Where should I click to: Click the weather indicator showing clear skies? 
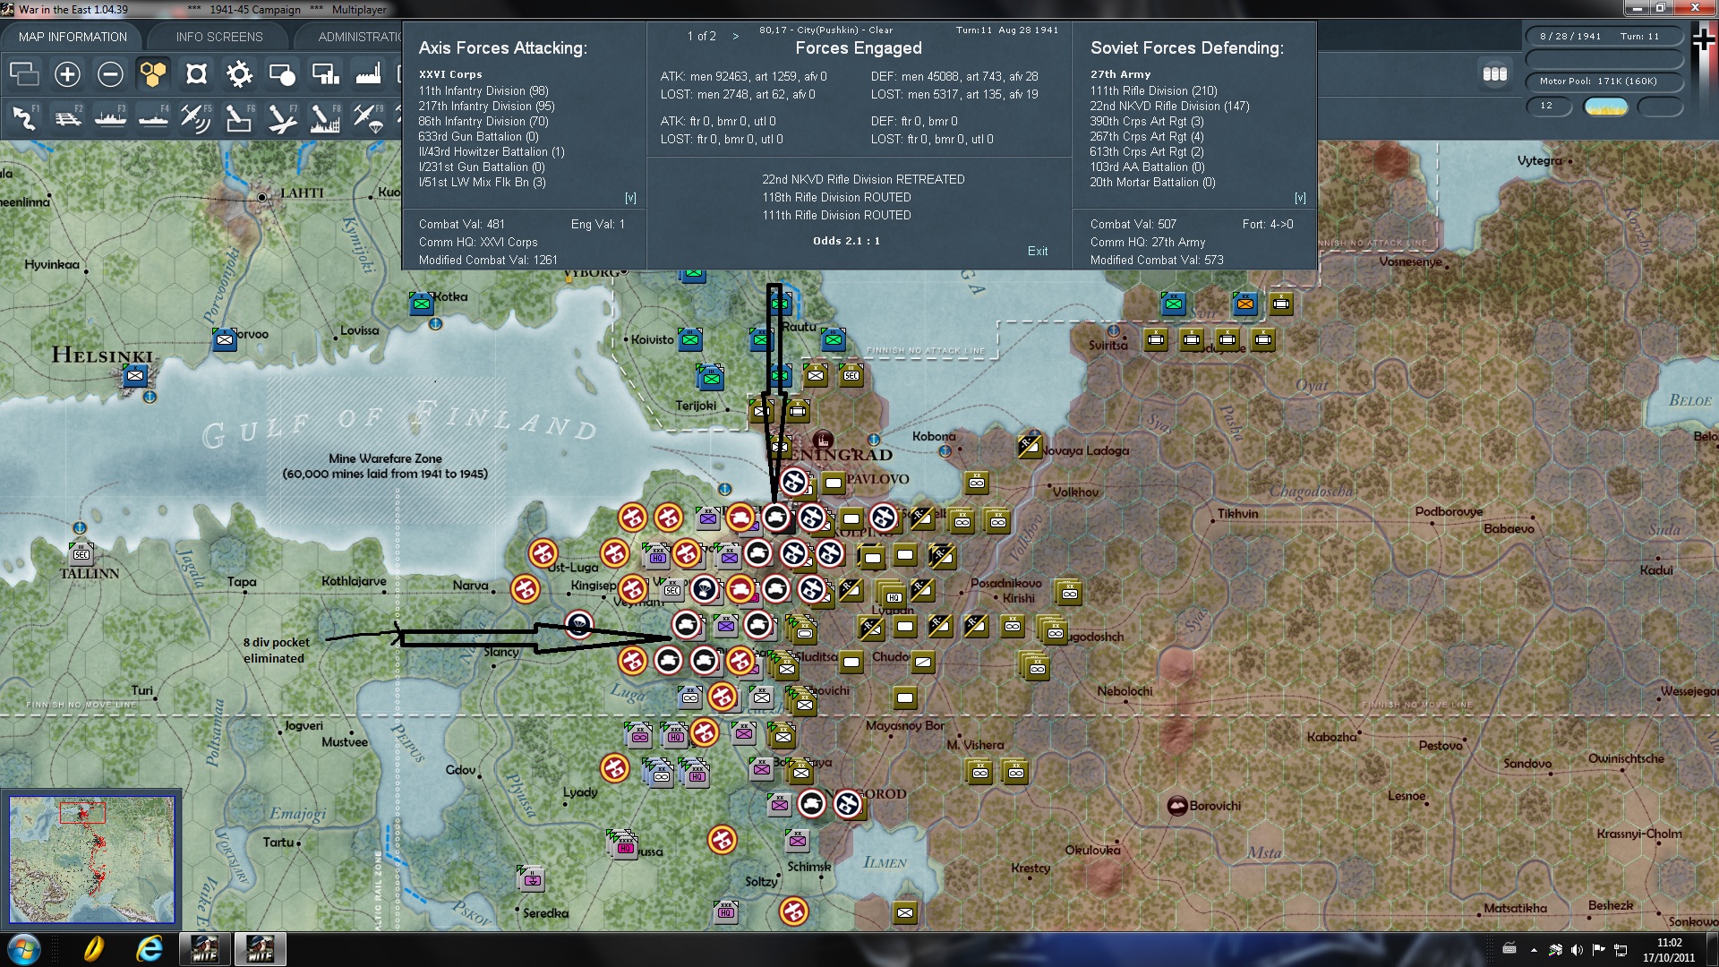point(1606,107)
